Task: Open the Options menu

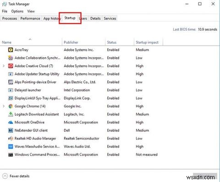Action: tap(17, 11)
